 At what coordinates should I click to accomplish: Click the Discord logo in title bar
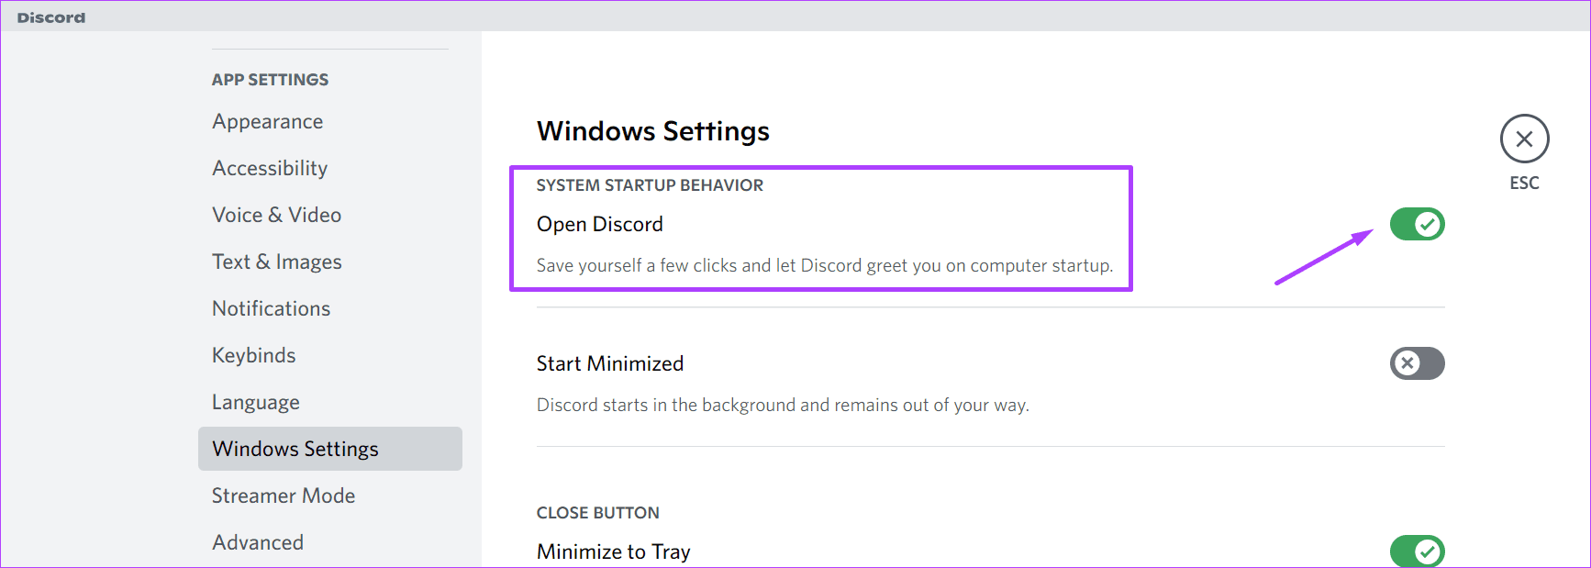pos(51,17)
